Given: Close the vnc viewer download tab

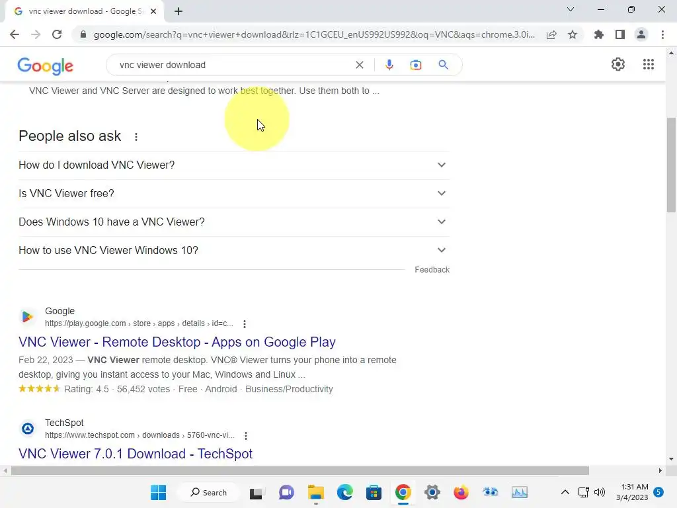Looking at the screenshot, I should point(153,11).
